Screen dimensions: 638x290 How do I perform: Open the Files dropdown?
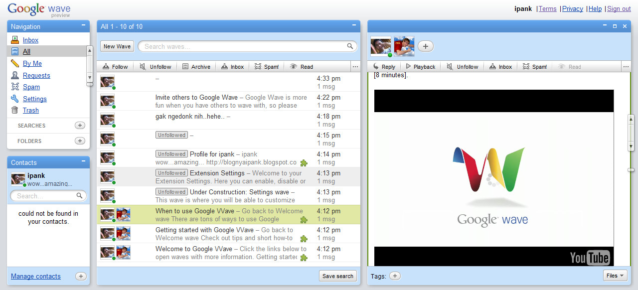point(615,276)
